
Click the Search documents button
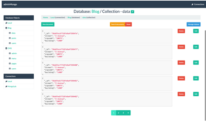click(117, 24)
